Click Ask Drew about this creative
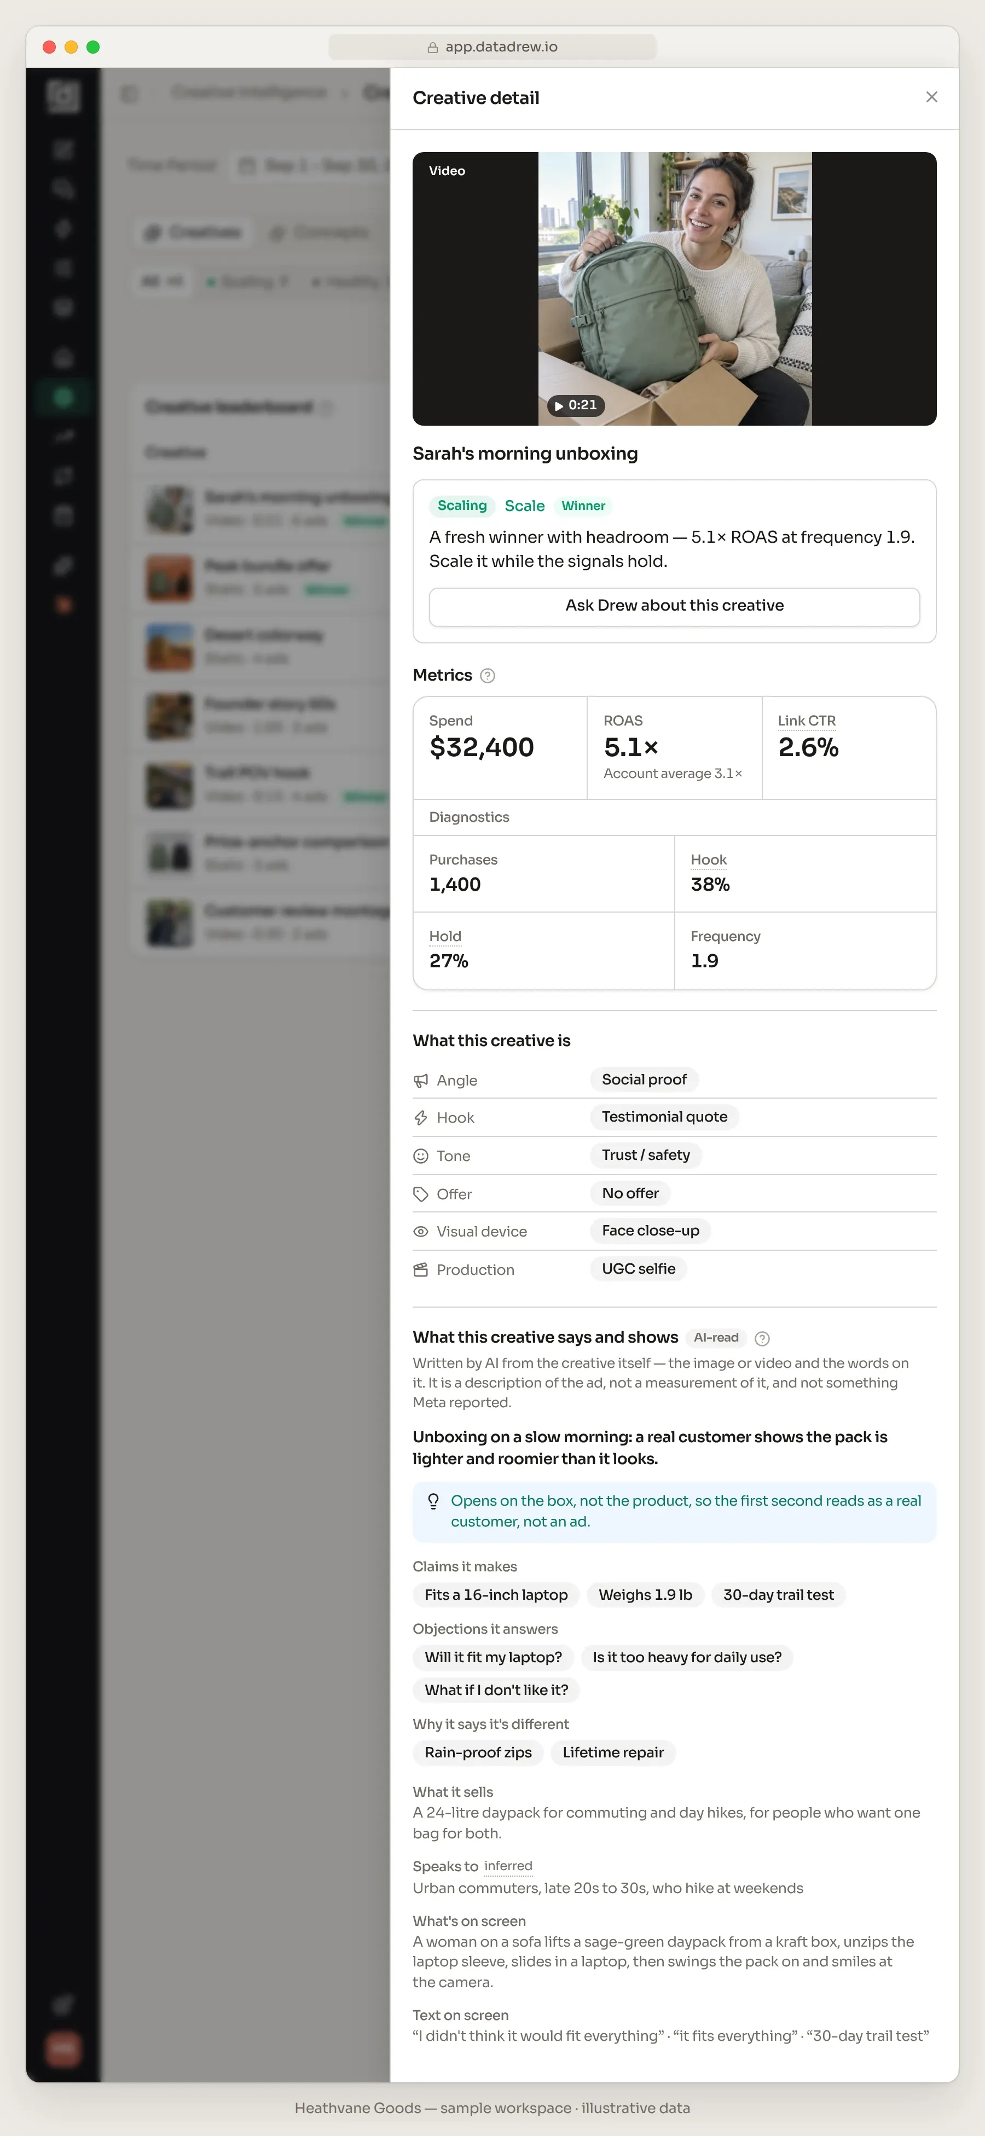 coord(674,606)
